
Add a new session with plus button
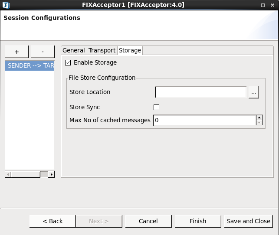(x=16, y=52)
